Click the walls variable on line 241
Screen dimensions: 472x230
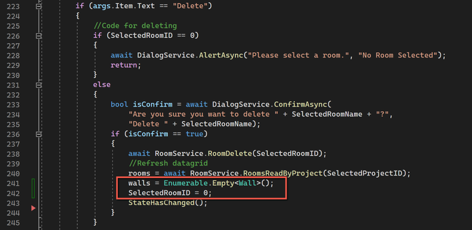pyautogui.click(x=140, y=183)
